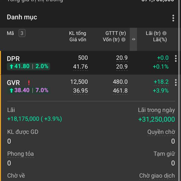Open the Danh mục three-dot menu

[x=173, y=18]
